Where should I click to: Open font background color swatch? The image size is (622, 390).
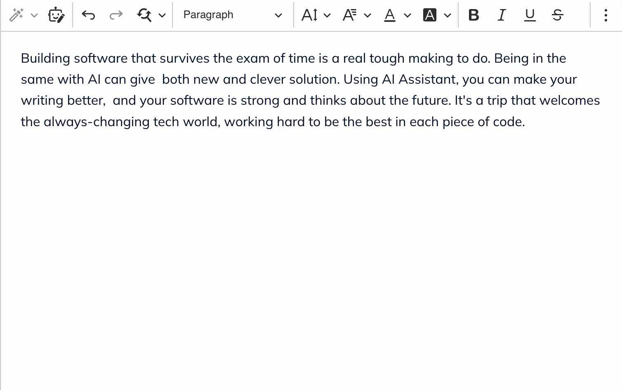(x=430, y=15)
